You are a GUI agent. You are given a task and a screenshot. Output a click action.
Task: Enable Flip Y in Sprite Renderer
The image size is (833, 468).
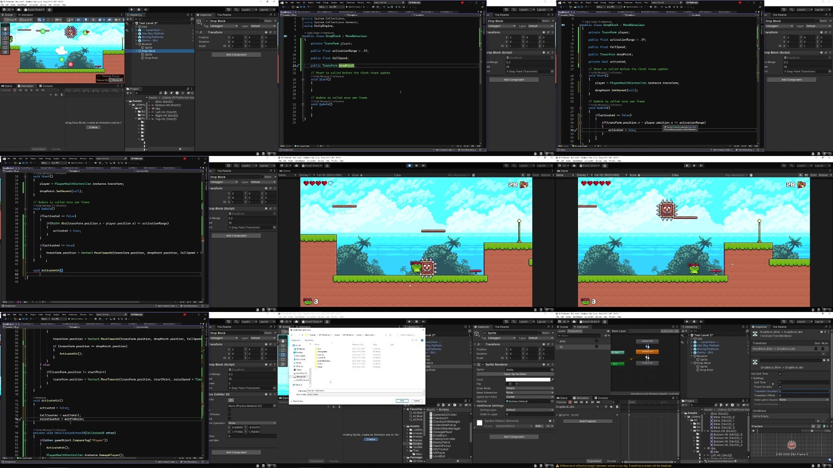click(514, 384)
